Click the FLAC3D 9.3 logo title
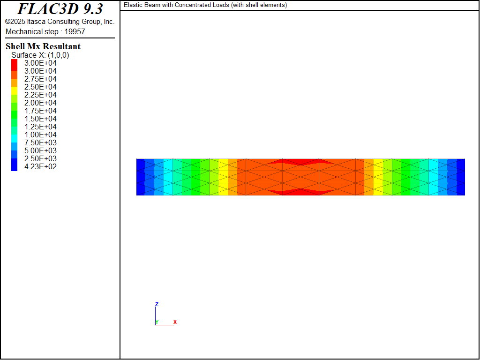 (x=60, y=9)
